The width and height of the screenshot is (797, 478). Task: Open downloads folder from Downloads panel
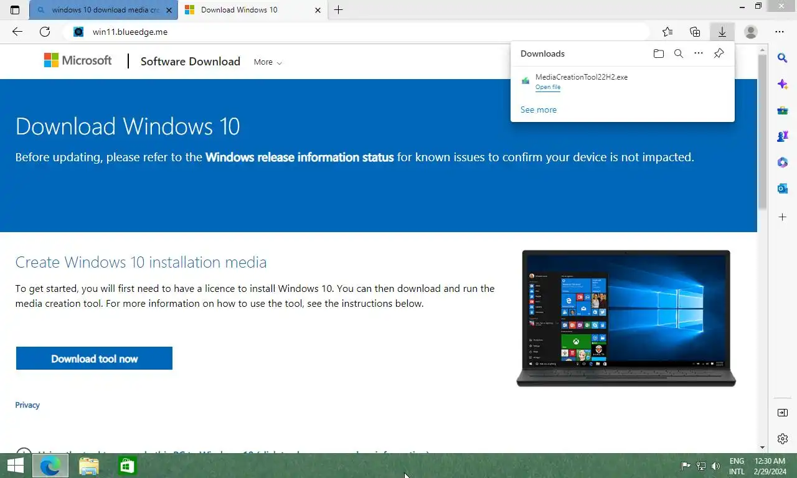pos(659,54)
